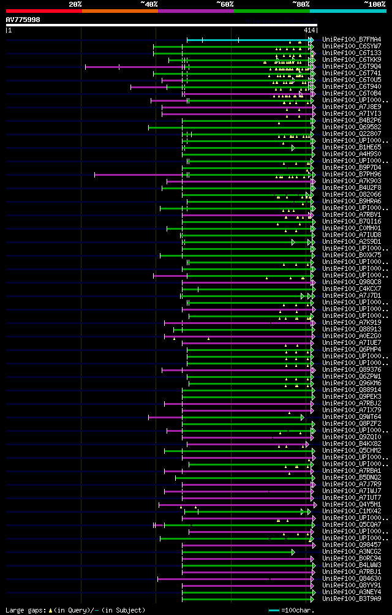The height and width of the screenshot is (615, 392).
Task: Click the red 20% identity legend bar
Action: (x=44, y=11)
